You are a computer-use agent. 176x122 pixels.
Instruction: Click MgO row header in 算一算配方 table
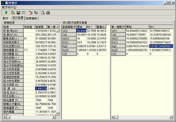coord(118,46)
